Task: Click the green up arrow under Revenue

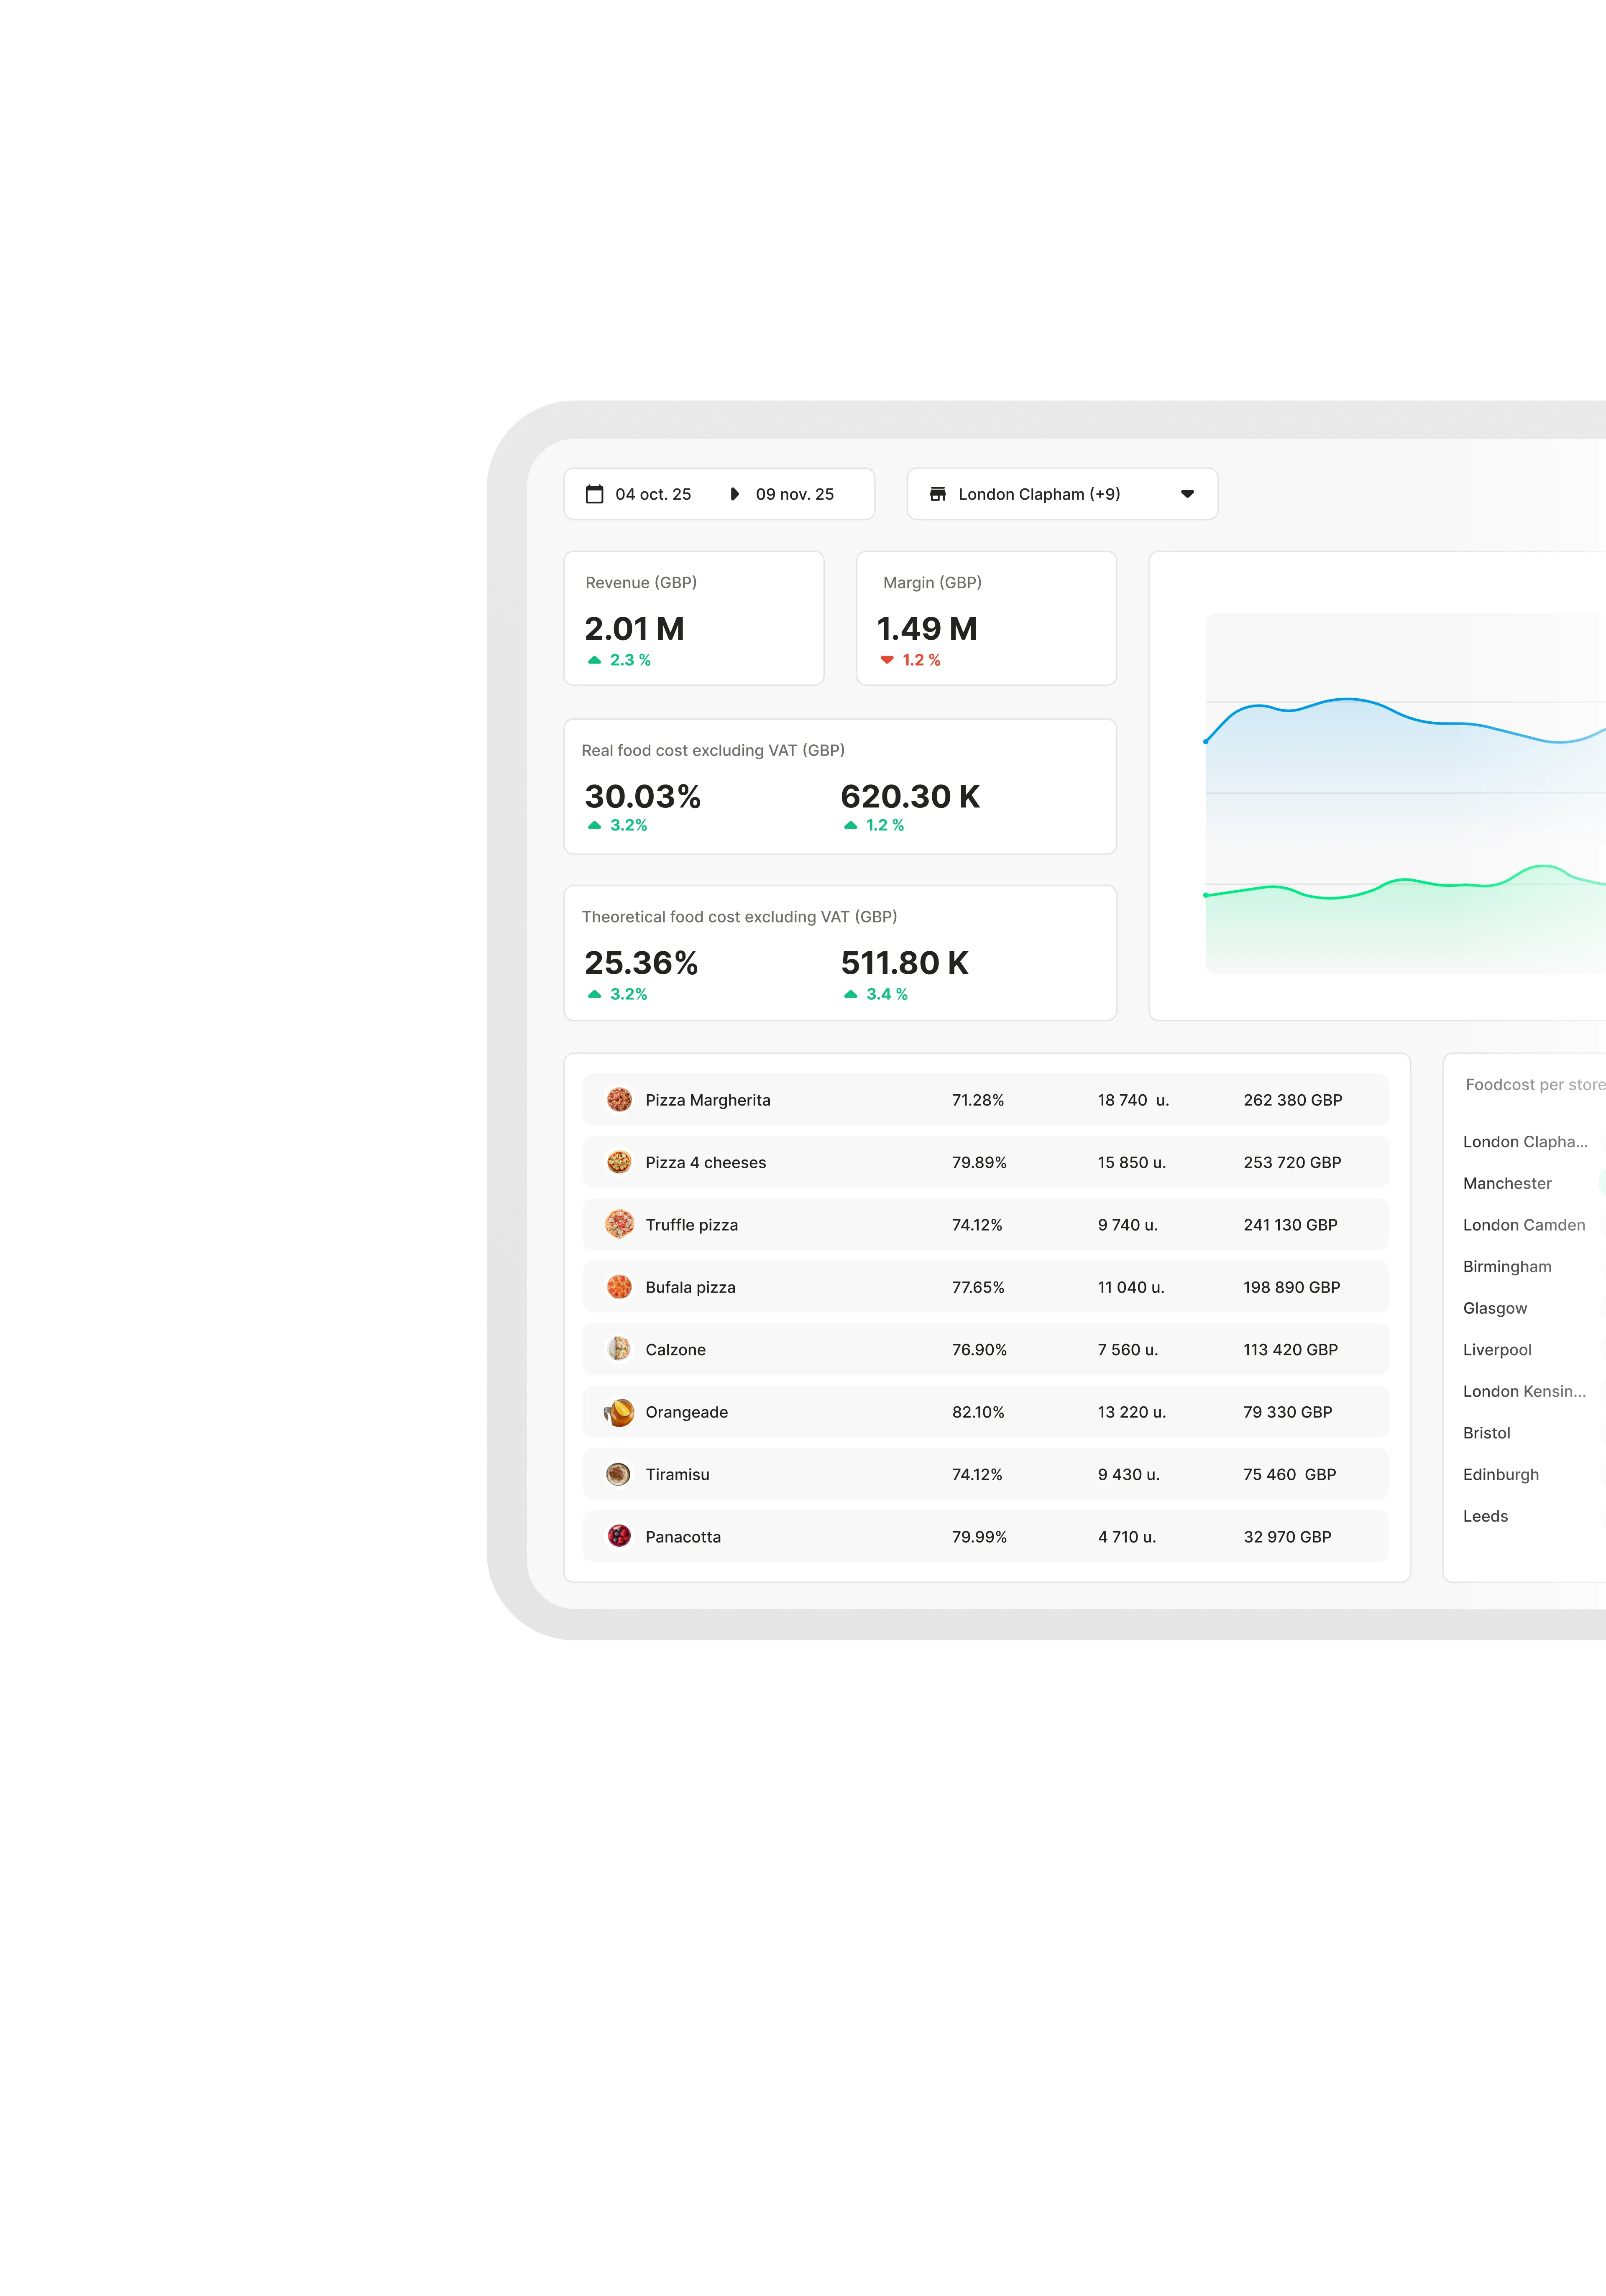Action: pos(594,660)
